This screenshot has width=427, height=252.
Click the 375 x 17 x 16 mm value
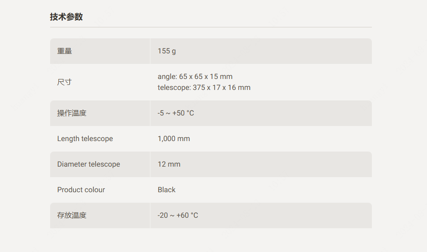221,88
